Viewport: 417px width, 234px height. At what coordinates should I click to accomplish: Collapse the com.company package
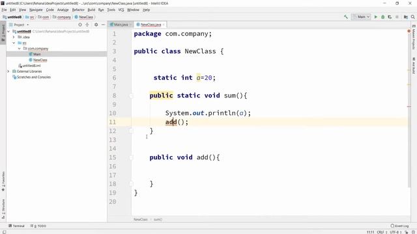tap(19, 49)
